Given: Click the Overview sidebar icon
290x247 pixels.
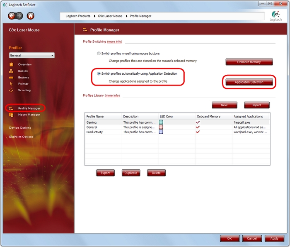Looking at the screenshot, I should (11, 64).
